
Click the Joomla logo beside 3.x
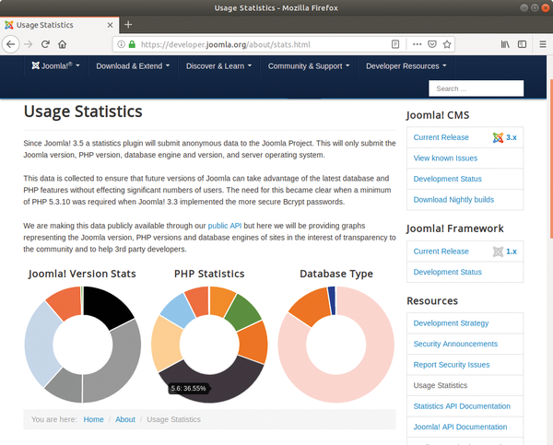[x=498, y=137]
